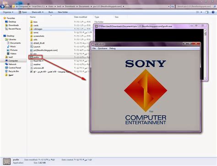Open Documents library in navigation pane
Image resolution: width=217 pixels, height=166 pixels.
pos(14,43)
